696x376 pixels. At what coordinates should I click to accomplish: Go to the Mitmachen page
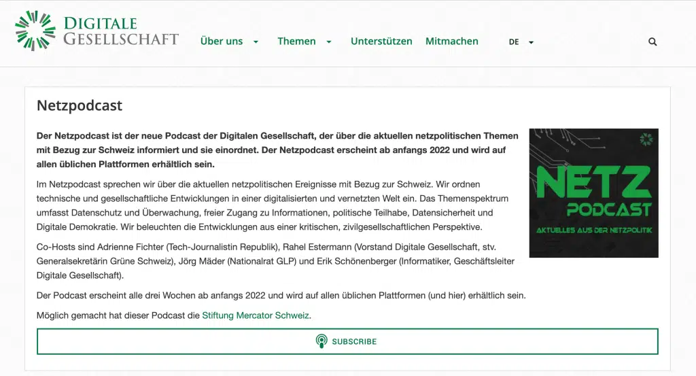[x=452, y=41]
